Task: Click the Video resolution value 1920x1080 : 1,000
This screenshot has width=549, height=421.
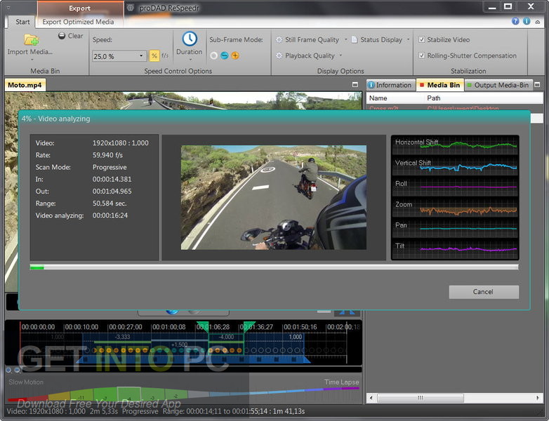Action: (121, 142)
